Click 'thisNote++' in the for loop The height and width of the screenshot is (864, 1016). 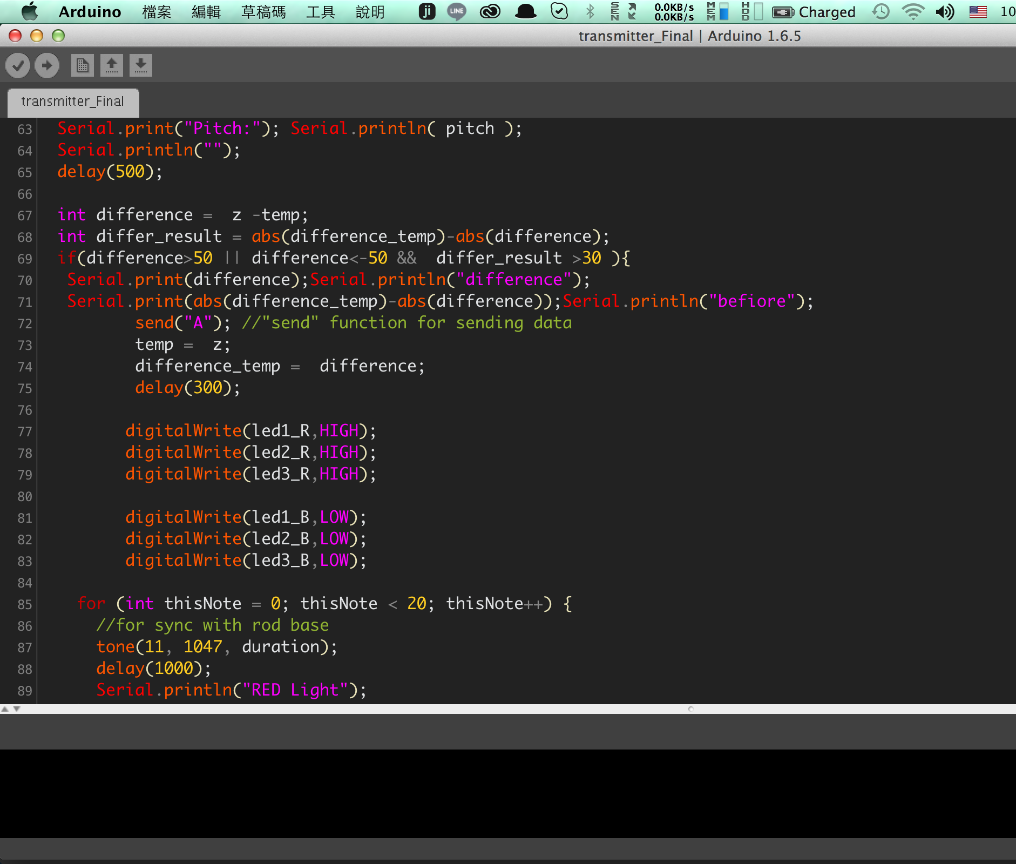point(494,604)
